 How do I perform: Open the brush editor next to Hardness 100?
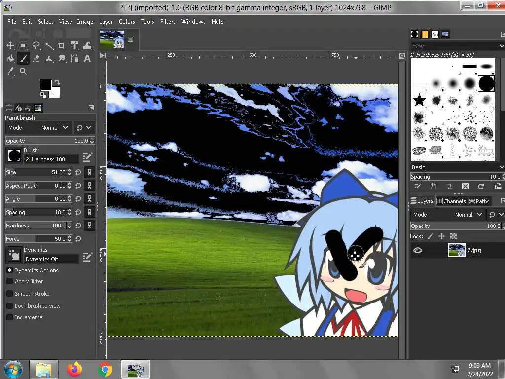click(87, 157)
